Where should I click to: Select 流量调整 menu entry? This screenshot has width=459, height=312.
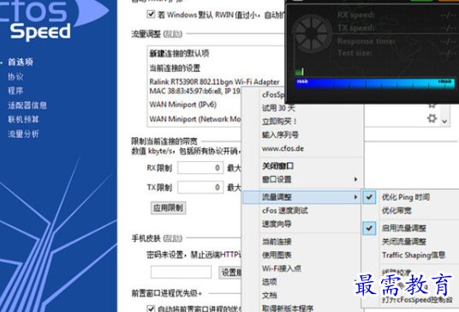point(302,197)
